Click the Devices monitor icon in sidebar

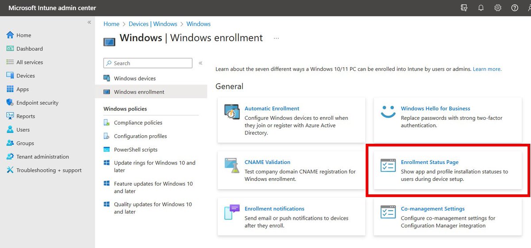point(10,76)
